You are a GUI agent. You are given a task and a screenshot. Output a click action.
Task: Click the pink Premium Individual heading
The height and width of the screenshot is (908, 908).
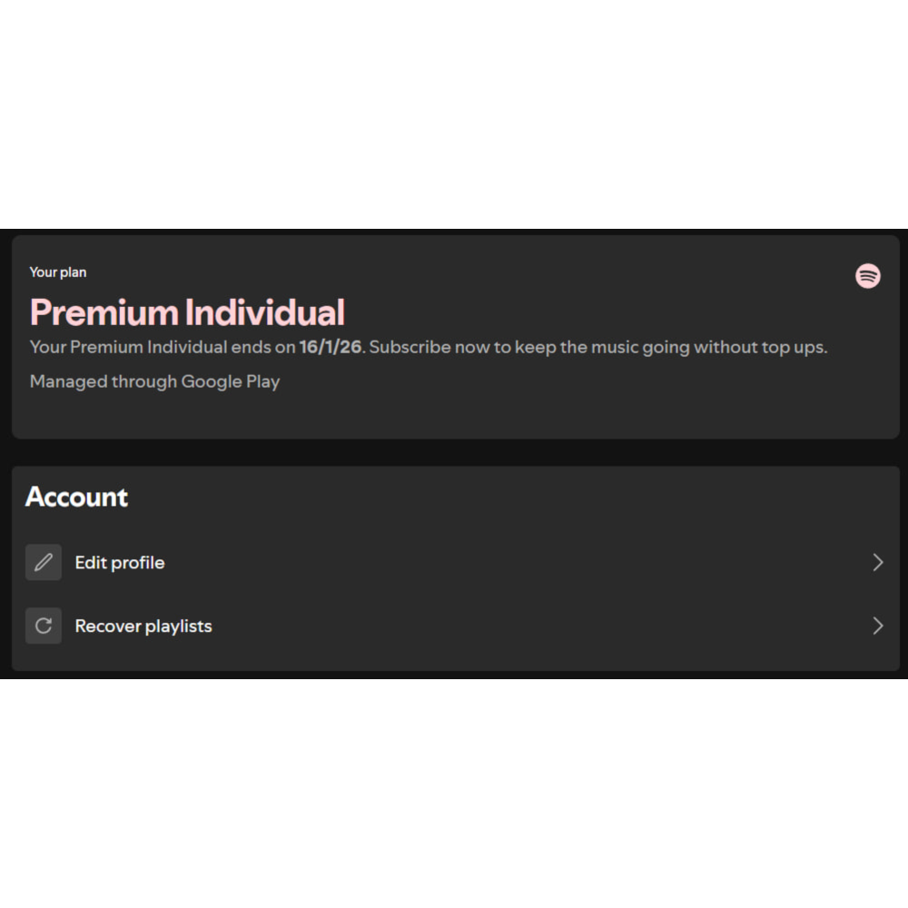pyautogui.click(x=187, y=312)
